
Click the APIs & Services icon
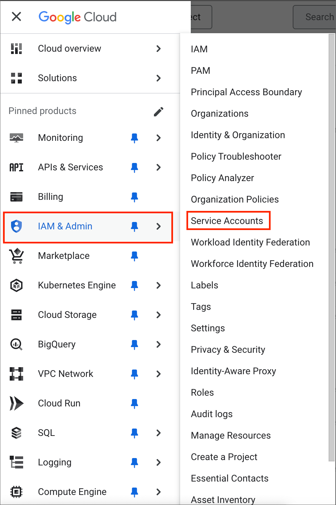pyautogui.click(x=16, y=167)
